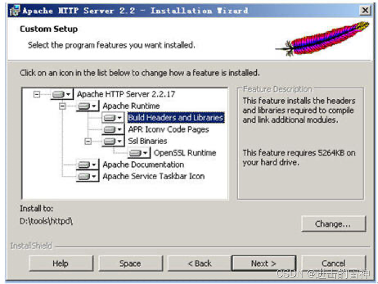Close the Installation Wizard window

[x=365, y=10]
